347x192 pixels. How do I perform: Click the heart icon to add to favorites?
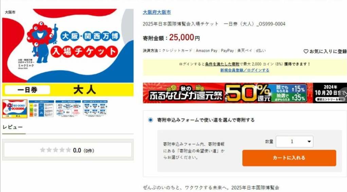tap(306, 51)
